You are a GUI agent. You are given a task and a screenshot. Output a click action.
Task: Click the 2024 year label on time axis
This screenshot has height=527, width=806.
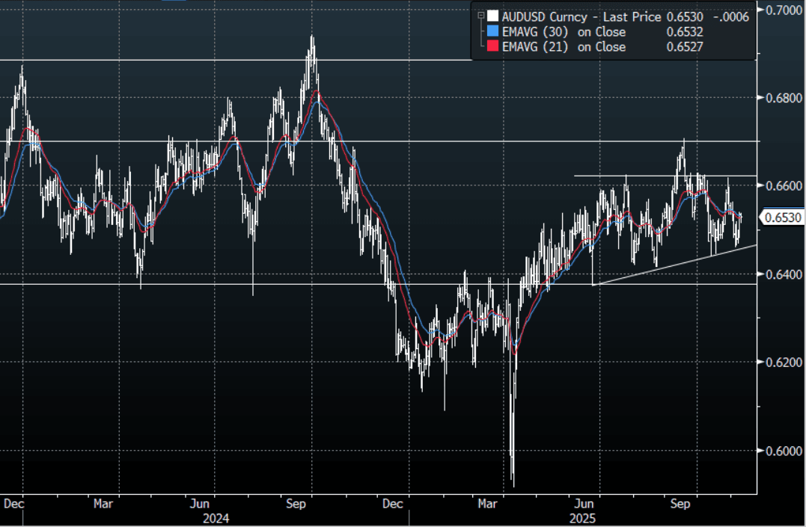point(216,518)
